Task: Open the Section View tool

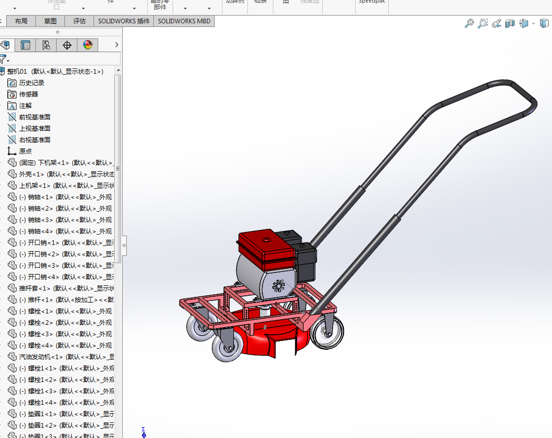Action: pos(510,23)
